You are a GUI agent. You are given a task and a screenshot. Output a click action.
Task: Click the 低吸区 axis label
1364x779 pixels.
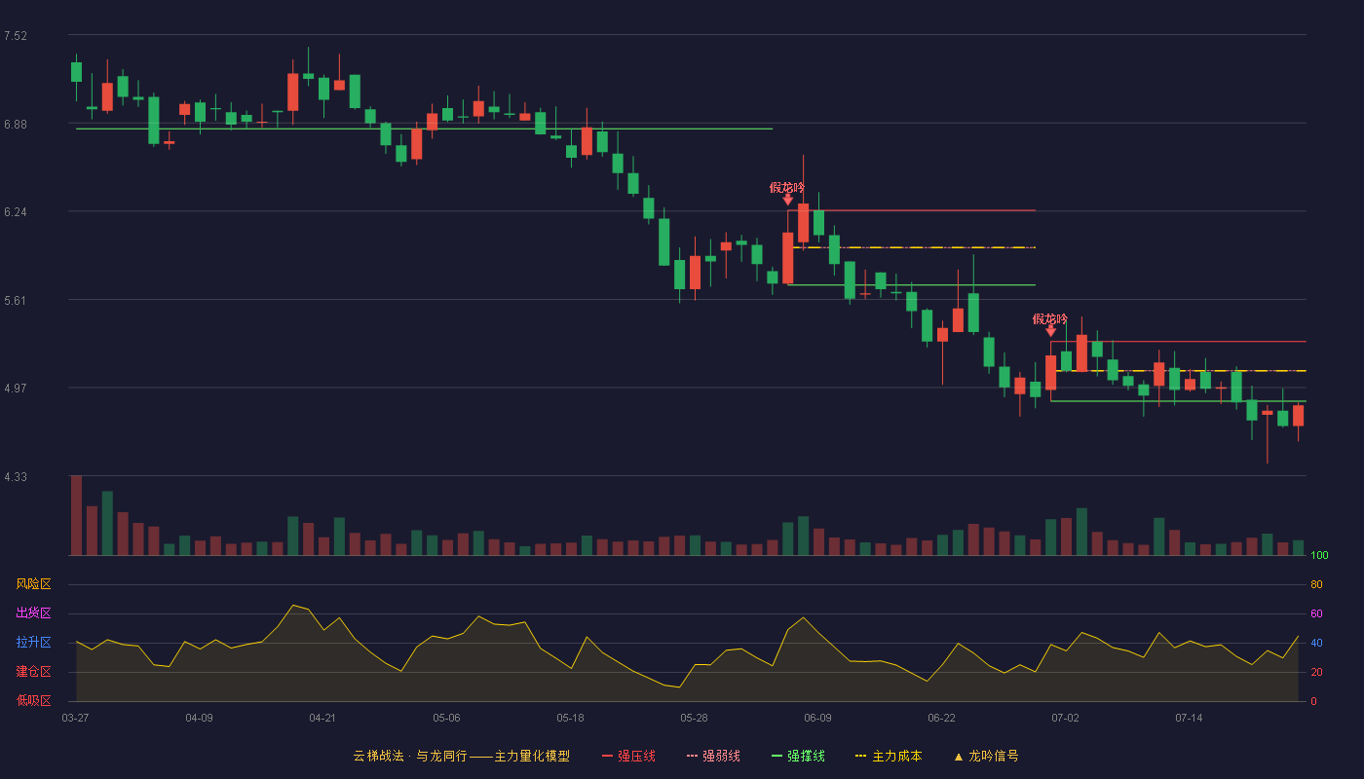point(33,700)
